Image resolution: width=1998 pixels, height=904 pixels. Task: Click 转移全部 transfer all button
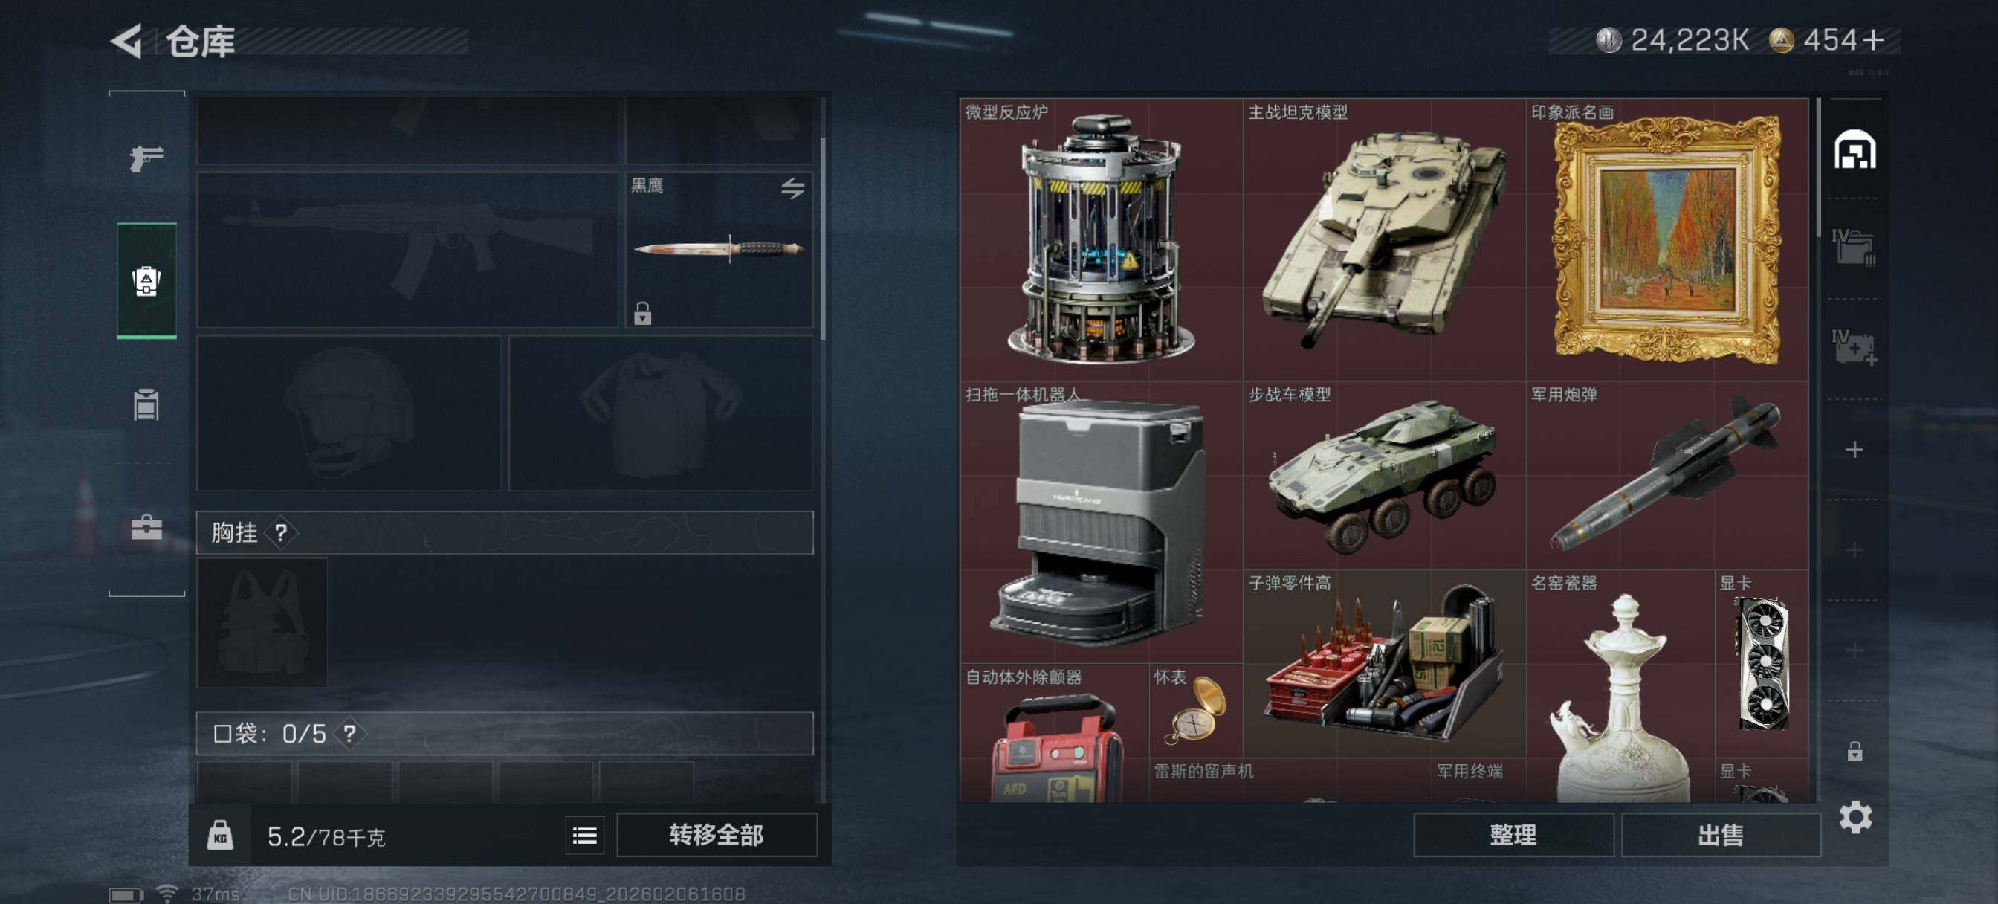(x=716, y=835)
